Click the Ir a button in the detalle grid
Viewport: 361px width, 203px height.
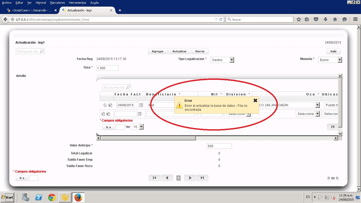(109, 127)
